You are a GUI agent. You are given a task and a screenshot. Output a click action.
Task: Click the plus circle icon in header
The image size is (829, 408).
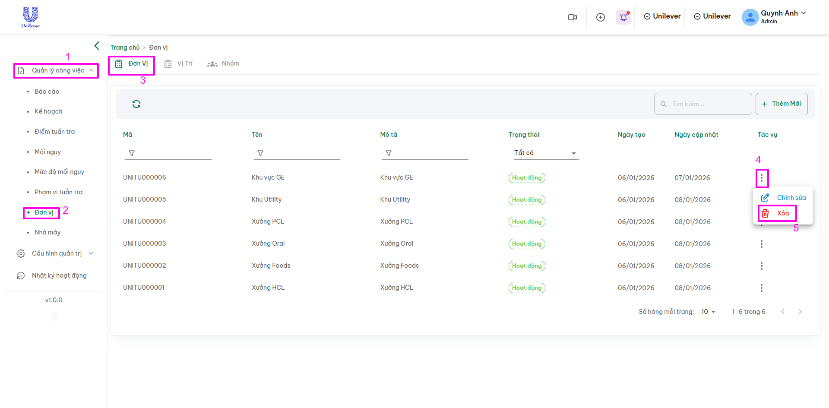[601, 17]
